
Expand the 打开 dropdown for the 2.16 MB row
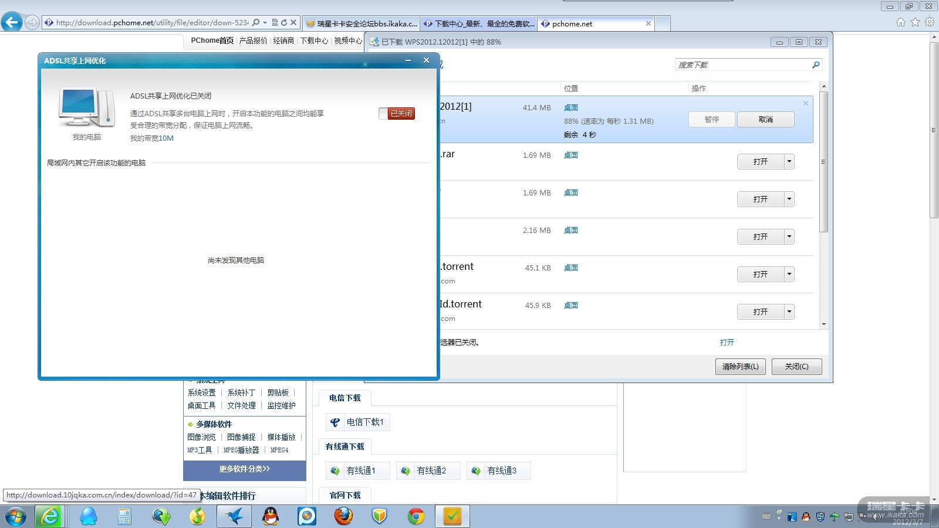coord(789,236)
